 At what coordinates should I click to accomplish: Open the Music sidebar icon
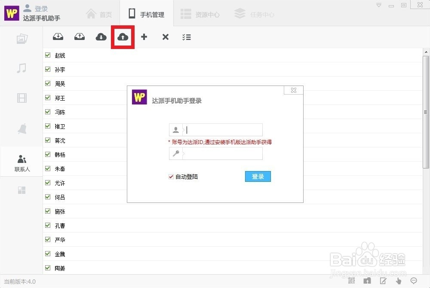point(21,68)
